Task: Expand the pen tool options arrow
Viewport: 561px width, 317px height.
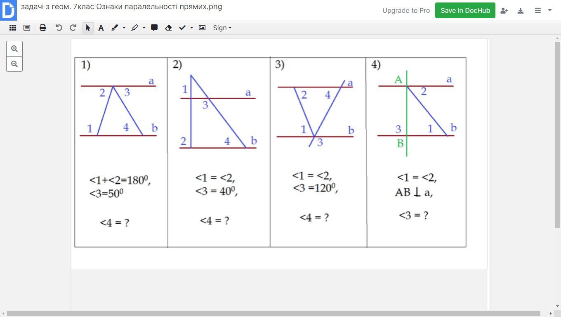Action: [x=124, y=28]
